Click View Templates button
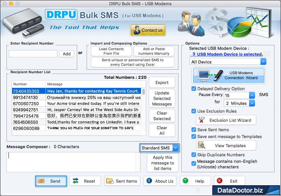The width and height of the screenshot is (281, 196). 226,146
